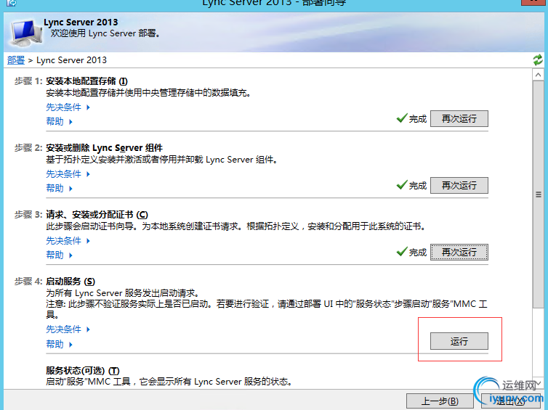
Task: Expand 先决条件 under step 2
Action: (x=68, y=173)
